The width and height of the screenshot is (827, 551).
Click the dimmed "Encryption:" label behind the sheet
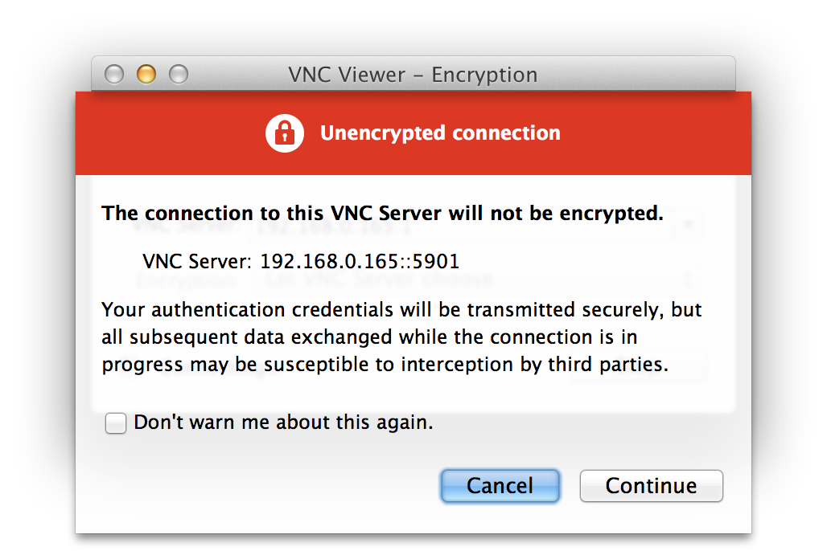coord(187,281)
